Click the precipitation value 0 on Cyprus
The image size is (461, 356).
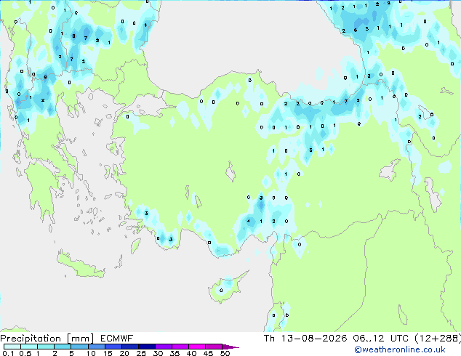click(x=221, y=291)
